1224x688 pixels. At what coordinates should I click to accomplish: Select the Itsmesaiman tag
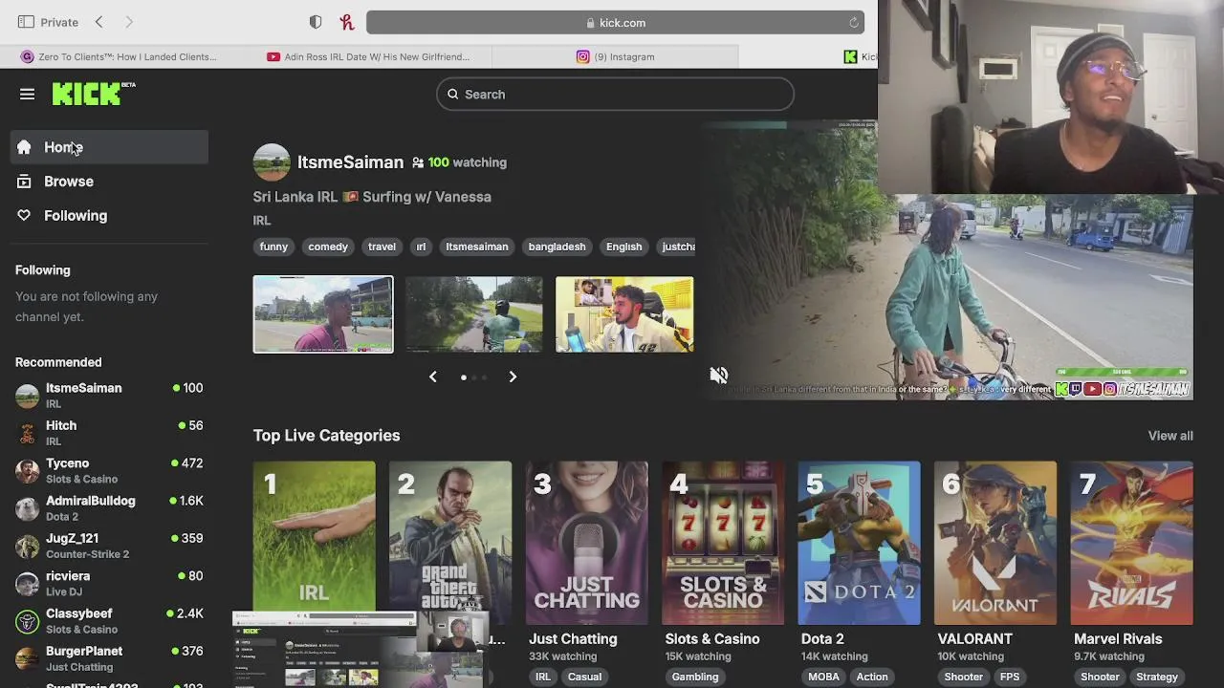[x=477, y=247]
